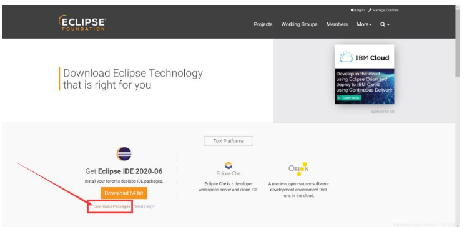Image resolution: width=467 pixels, height=227 pixels.
Task: Open the search magnifier icon
Action: 383,24
